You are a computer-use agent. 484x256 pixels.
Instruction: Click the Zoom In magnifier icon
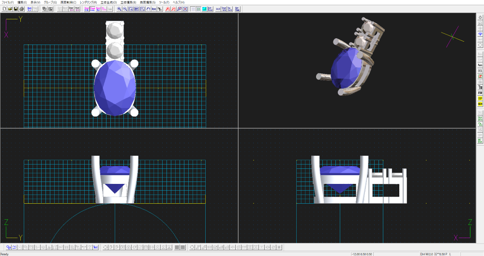119,9
